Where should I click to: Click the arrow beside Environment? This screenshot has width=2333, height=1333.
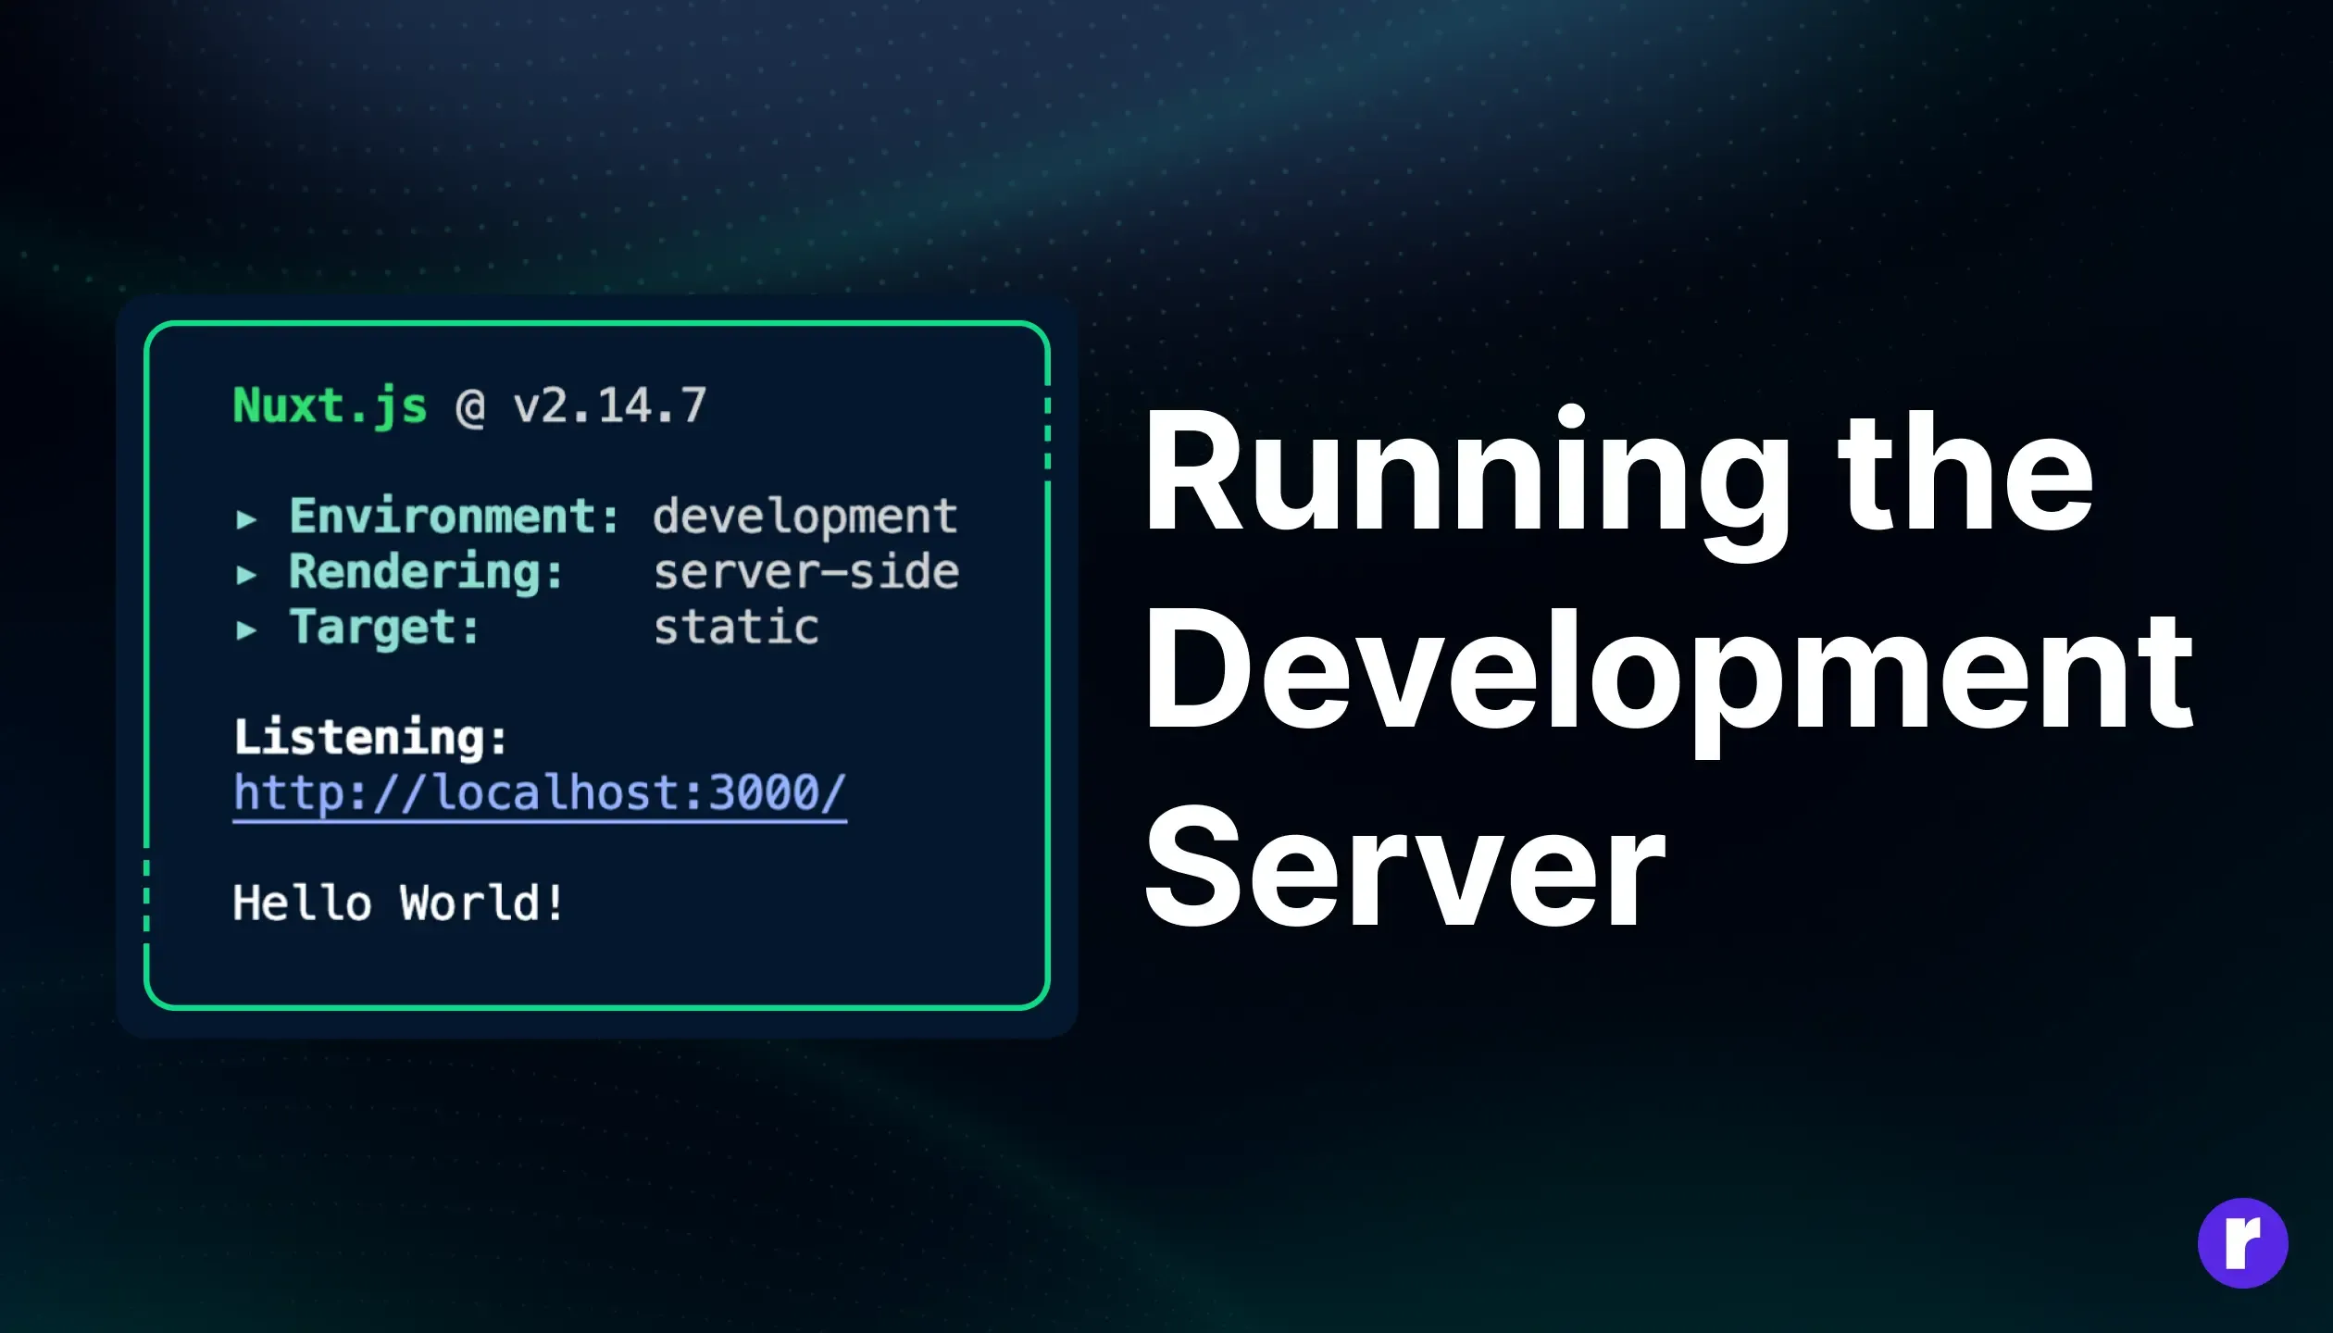click(246, 519)
